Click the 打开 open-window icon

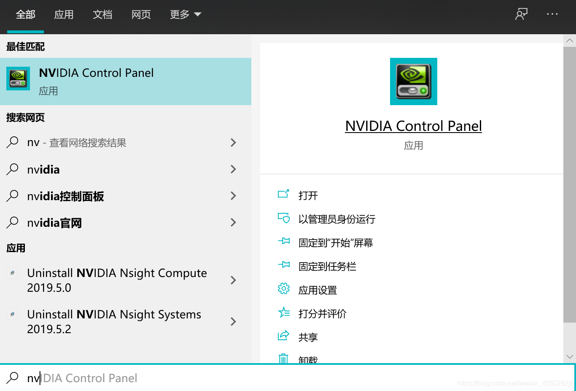click(283, 194)
